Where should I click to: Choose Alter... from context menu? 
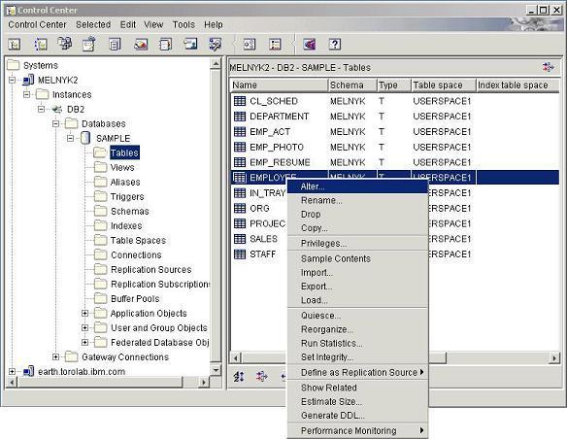(357, 186)
